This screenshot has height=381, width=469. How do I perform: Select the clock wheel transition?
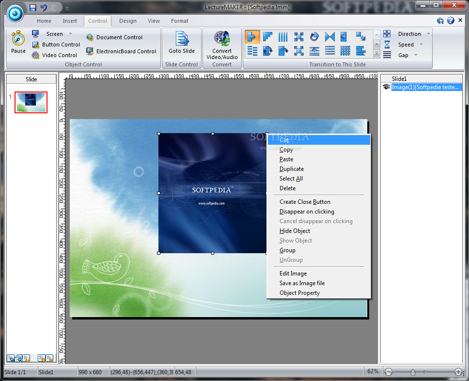pos(314,37)
